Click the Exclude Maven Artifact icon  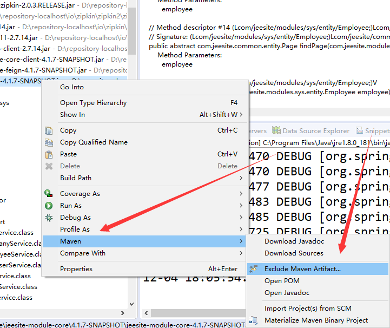254,269
